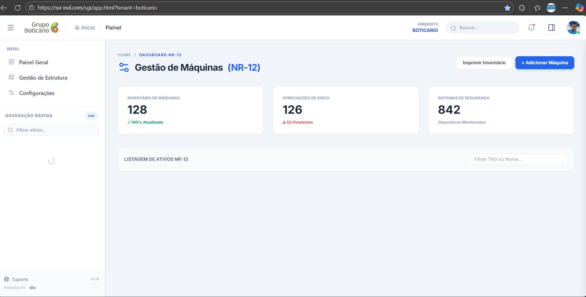Open the browser extensions icon
The width and height of the screenshot is (586, 297).
pyautogui.click(x=522, y=8)
